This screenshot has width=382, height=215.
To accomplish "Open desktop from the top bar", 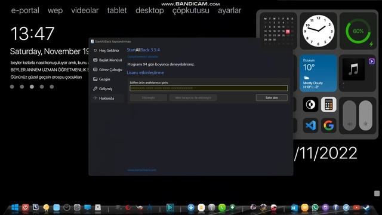I will (150, 11).
